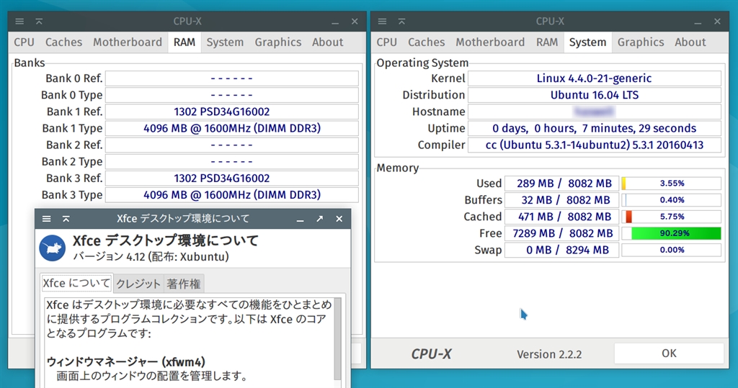
Task: Click Swap value '0 MB / 8294 MB'
Action: [562, 250]
